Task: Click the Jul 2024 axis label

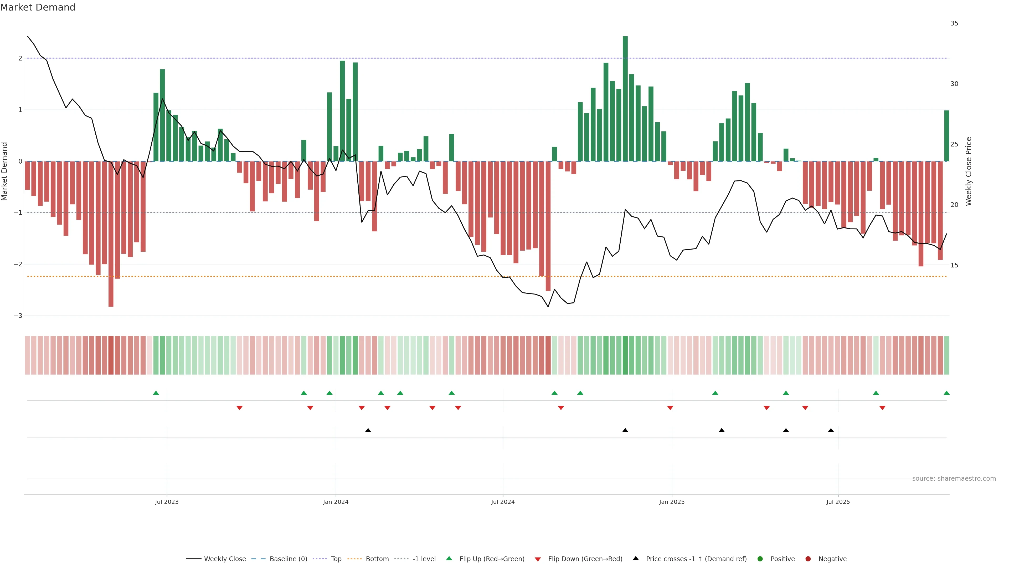Action: coord(503,502)
